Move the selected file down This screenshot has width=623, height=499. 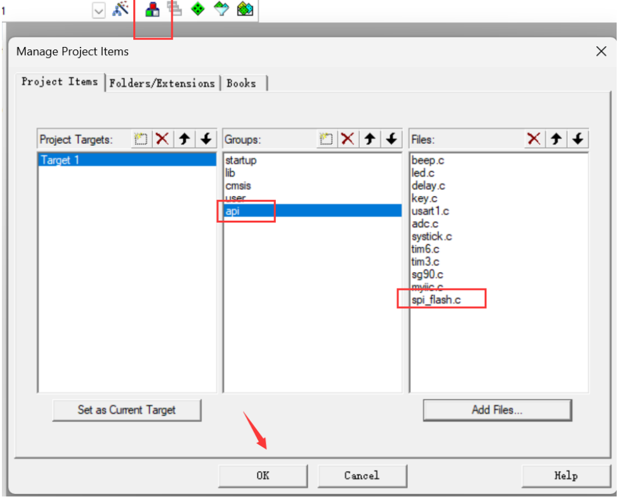click(578, 139)
